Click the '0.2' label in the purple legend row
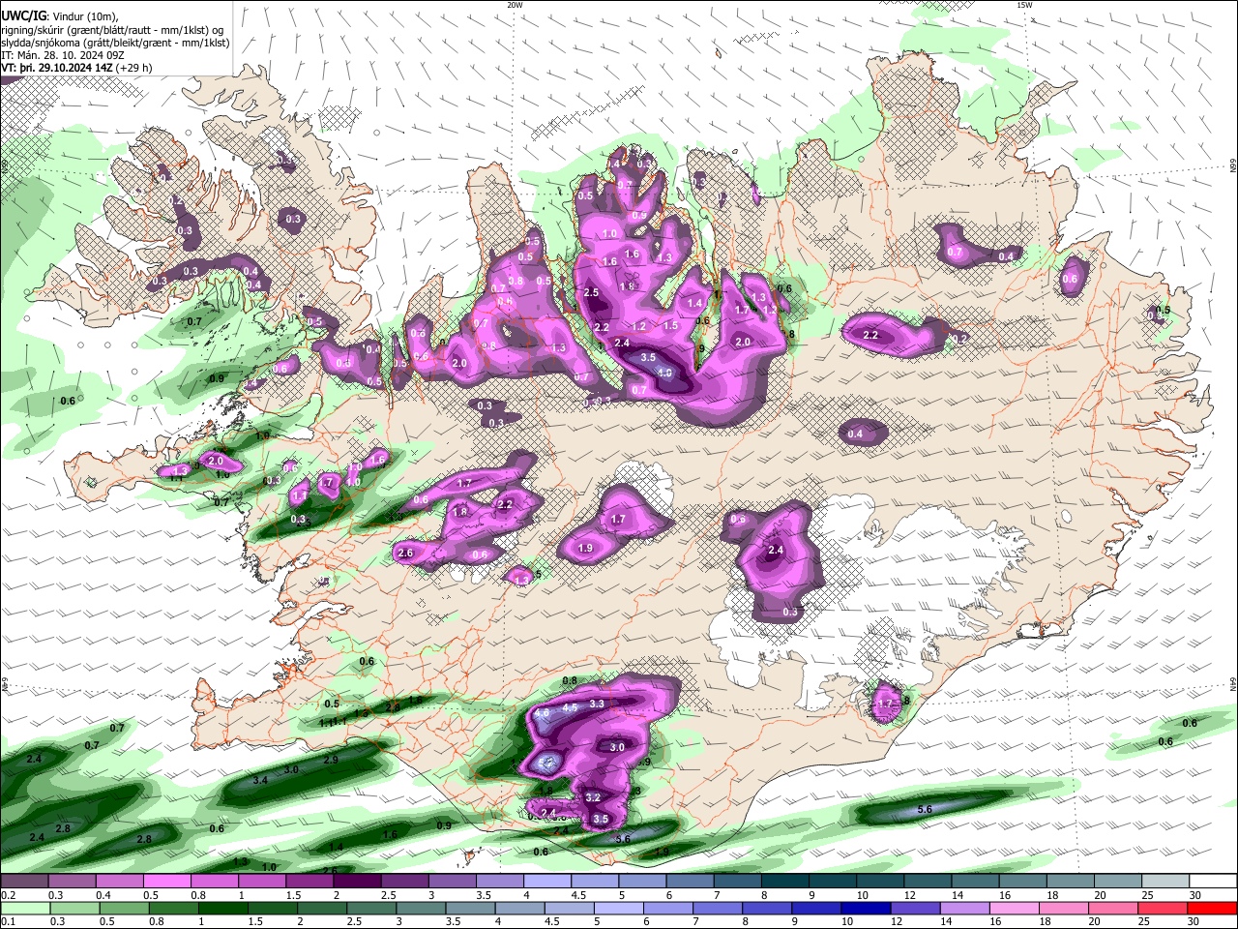 tap(8, 895)
